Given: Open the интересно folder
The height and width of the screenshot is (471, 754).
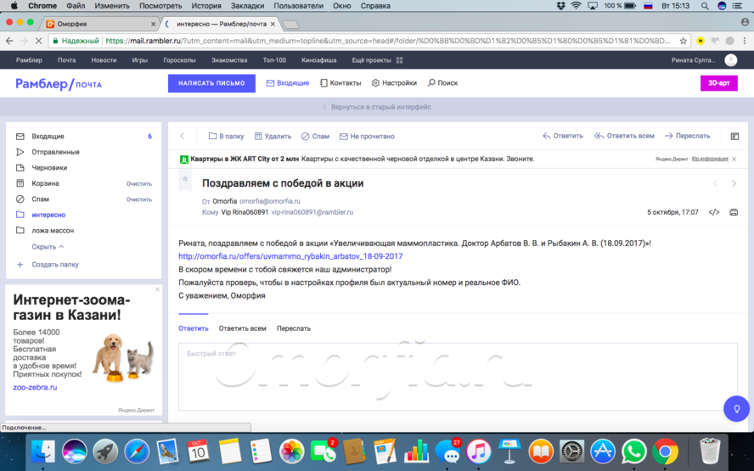Looking at the screenshot, I should coord(48,215).
